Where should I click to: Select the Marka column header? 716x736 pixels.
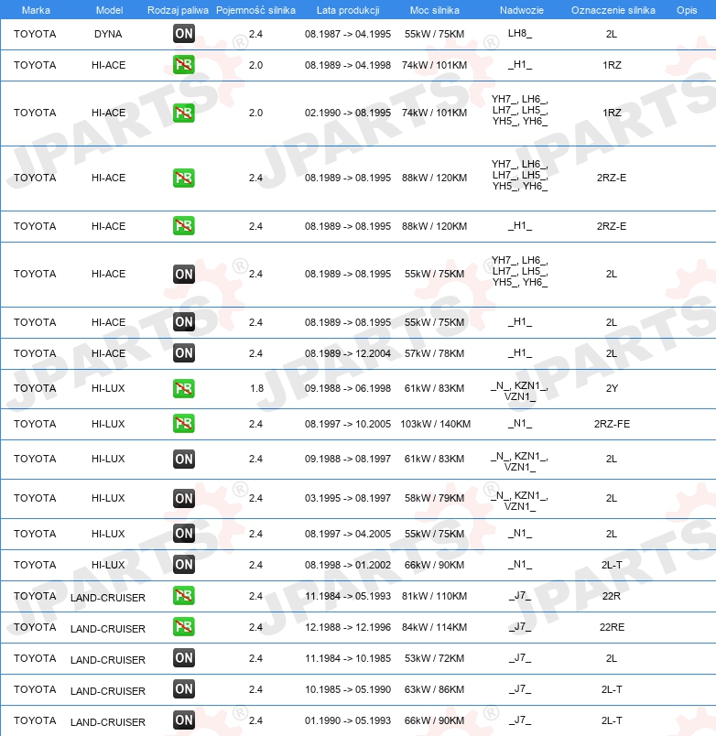[x=36, y=10]
